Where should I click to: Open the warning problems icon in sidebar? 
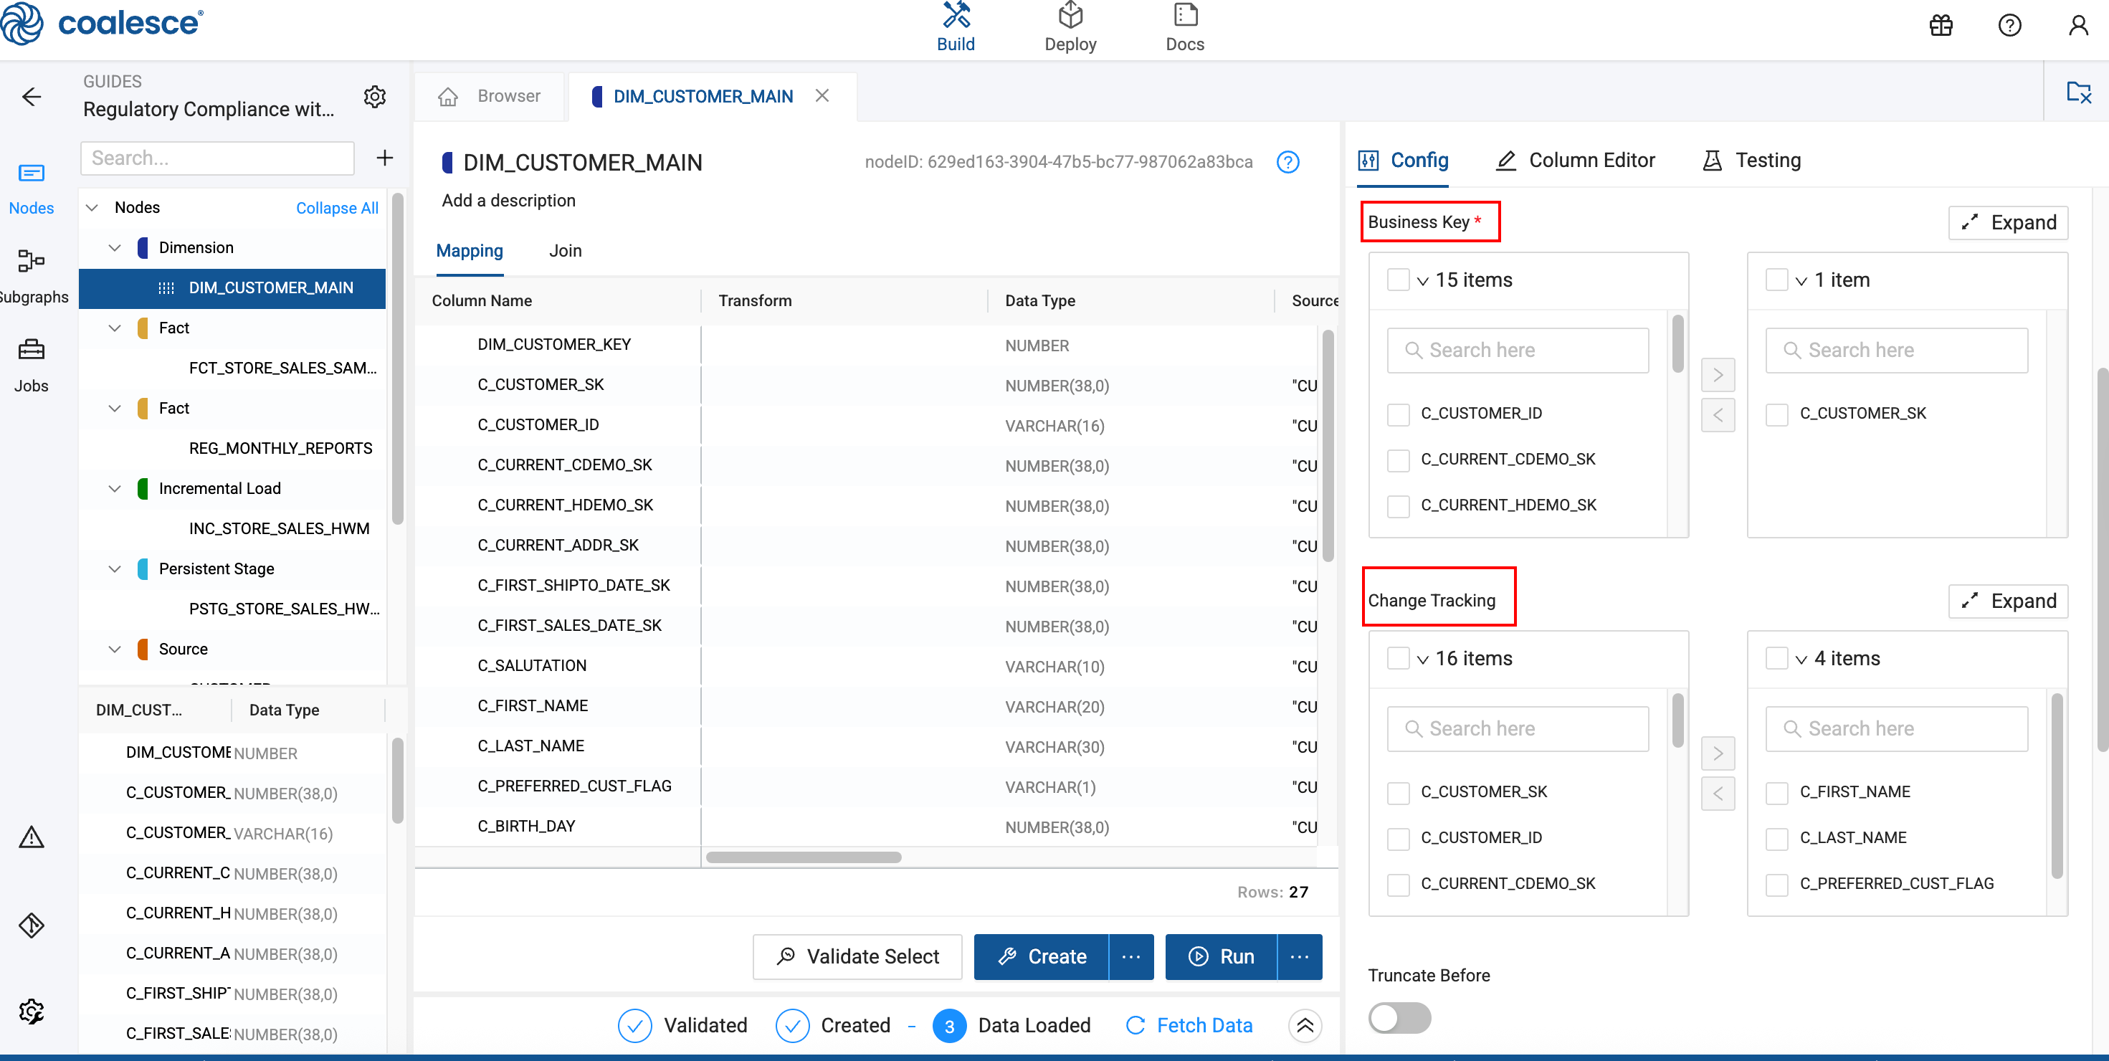(x=31, y=837)
